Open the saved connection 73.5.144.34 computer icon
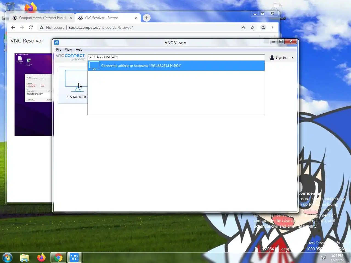 pos(76,81)
